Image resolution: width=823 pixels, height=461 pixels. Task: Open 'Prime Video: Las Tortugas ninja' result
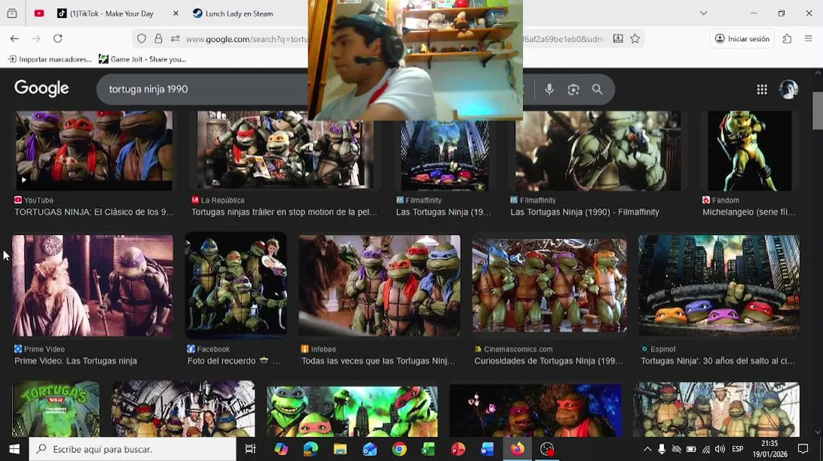[x=76, y=361]
